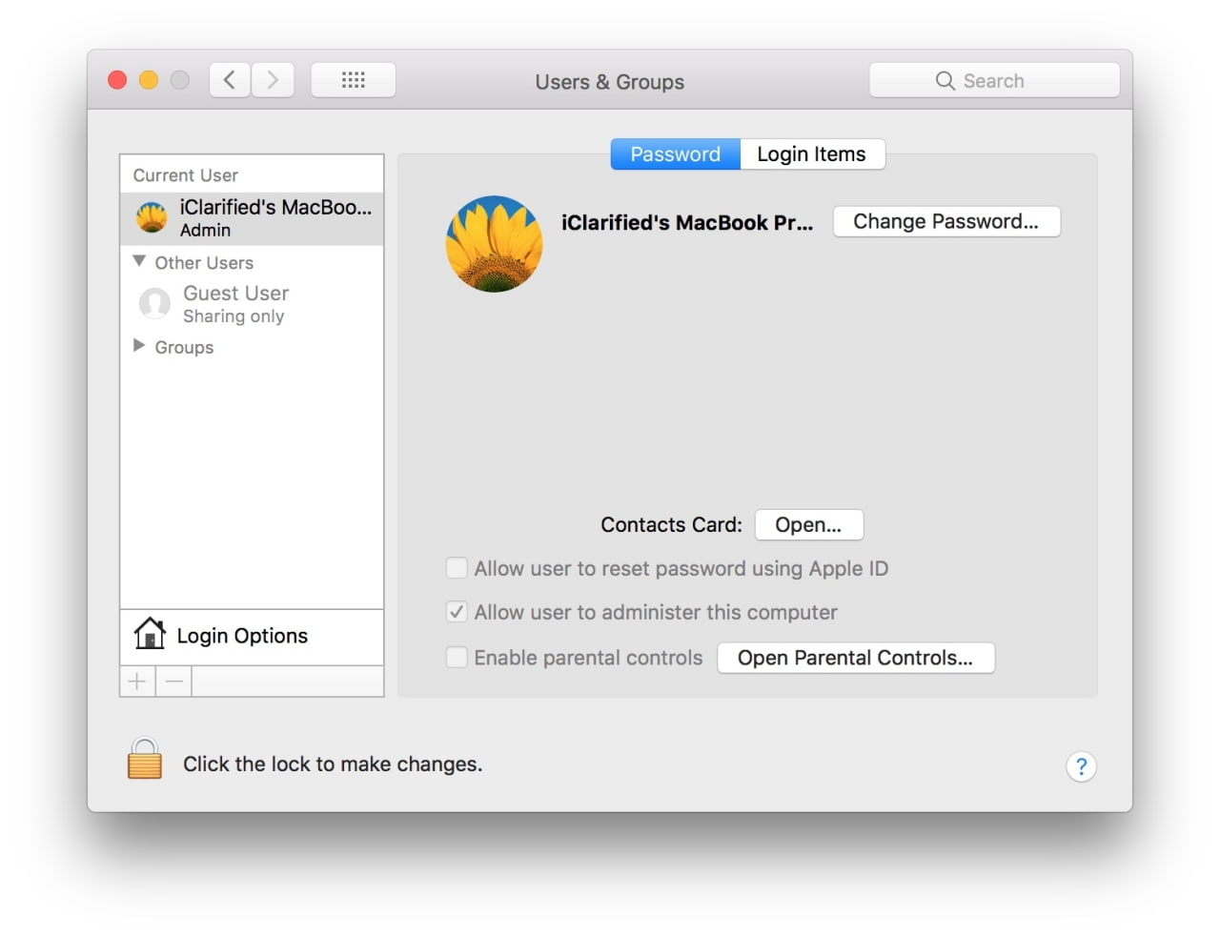Add a new user with the plus icon
Screen dimensions: 1220x937
click(136, 681)
